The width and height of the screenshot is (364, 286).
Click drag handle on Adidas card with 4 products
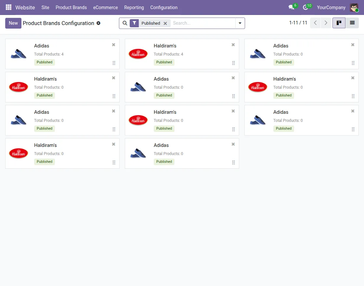coord(114,63)
